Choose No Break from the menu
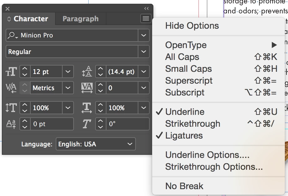Screen dimensions: 288x196 (219, 186)
